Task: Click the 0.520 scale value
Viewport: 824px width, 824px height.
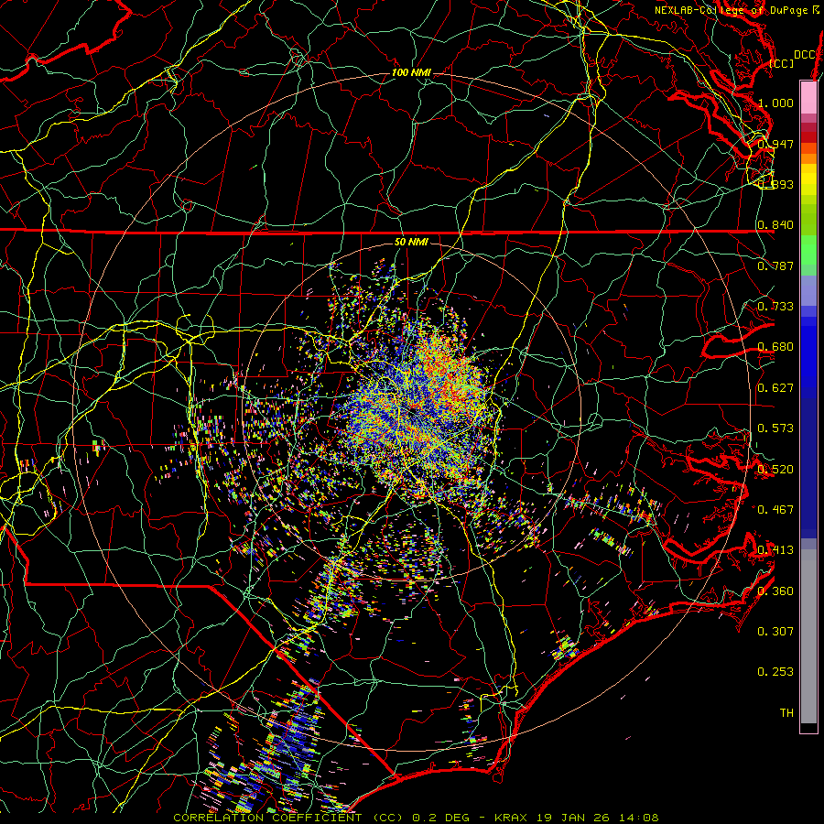Action: pos(775,470)
